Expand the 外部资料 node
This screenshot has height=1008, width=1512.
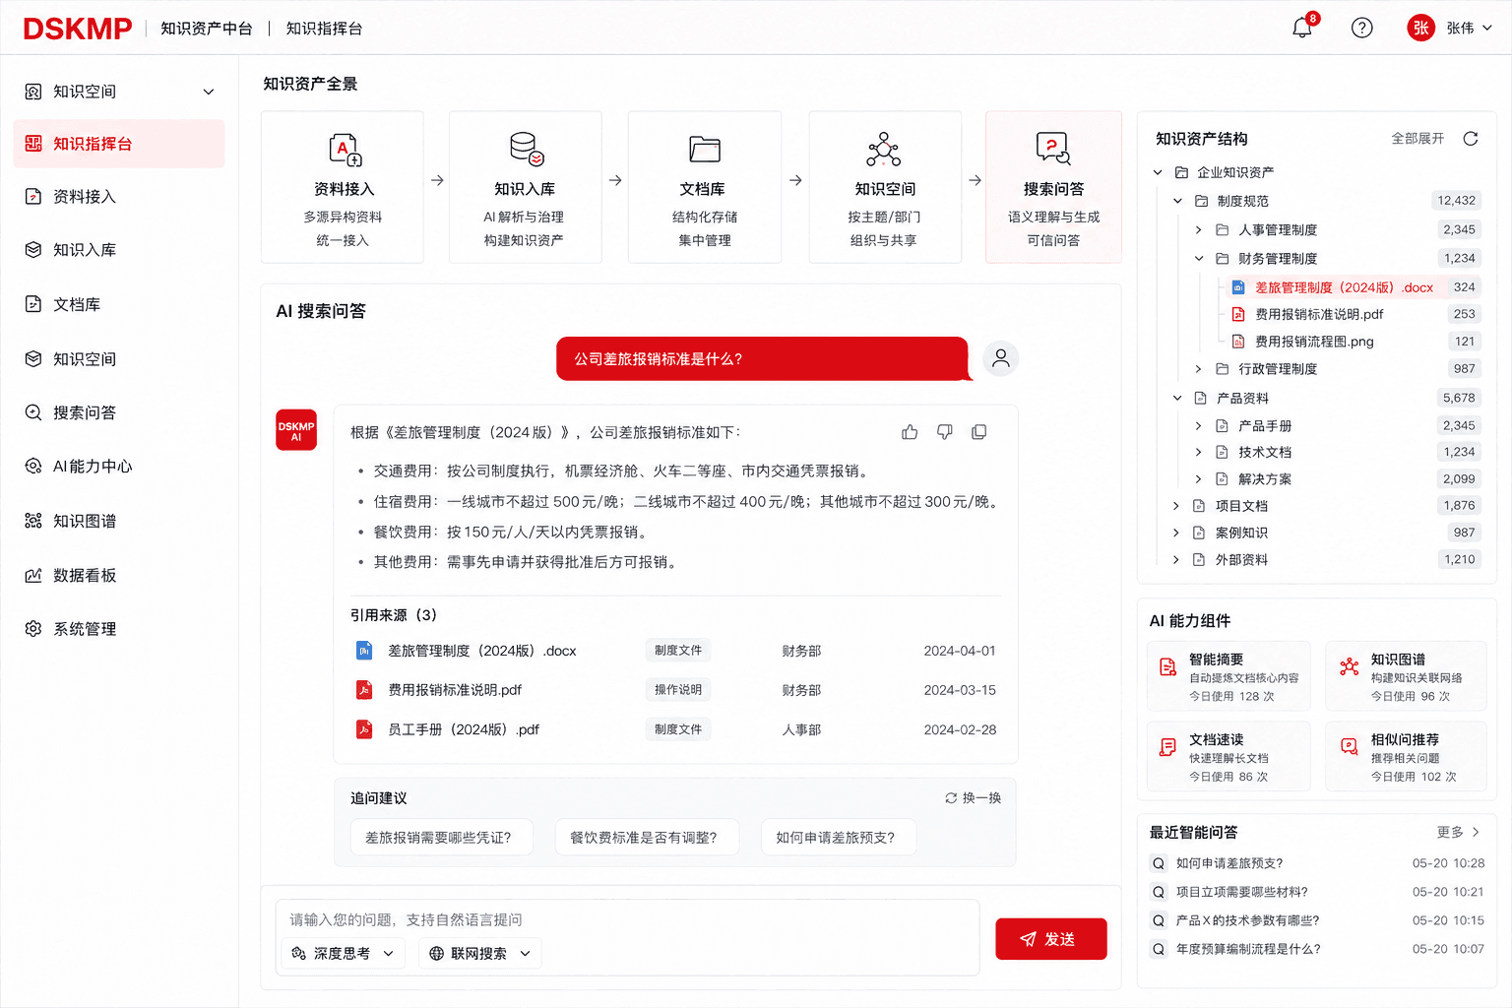click(x=1175, y=559)
